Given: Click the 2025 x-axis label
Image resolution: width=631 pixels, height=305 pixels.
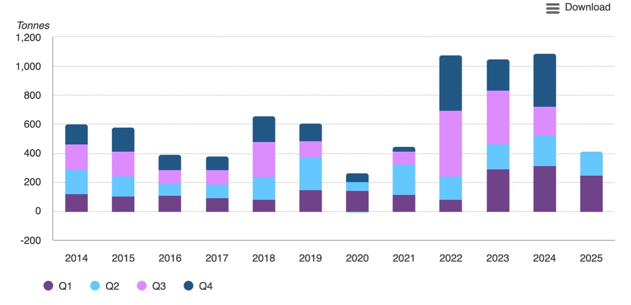Looking at the screenshot, I should pyautogui.click(x=591, y=259).
